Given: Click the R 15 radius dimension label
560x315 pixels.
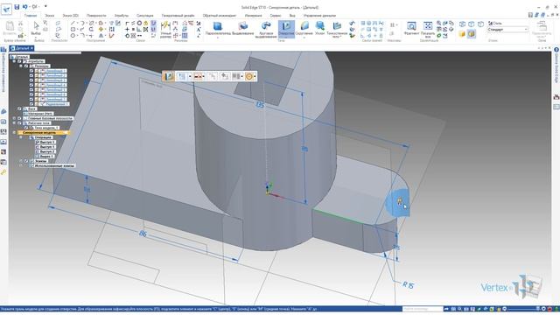Looking at the screenshot, I should 408,285.
